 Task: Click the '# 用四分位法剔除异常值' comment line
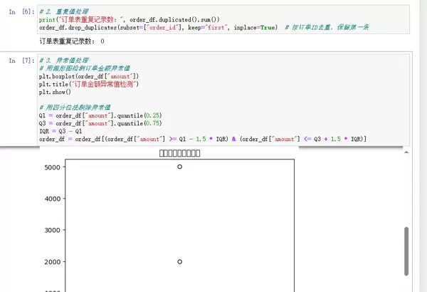[x=75, y=108]
